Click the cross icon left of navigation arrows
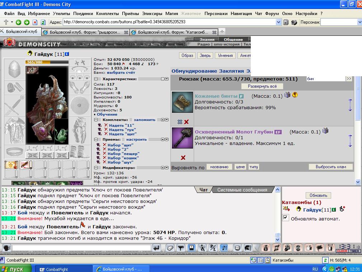 (6, 22)
